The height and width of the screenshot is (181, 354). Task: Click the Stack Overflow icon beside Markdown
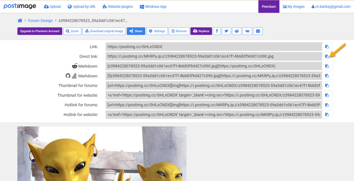point(74,75)
